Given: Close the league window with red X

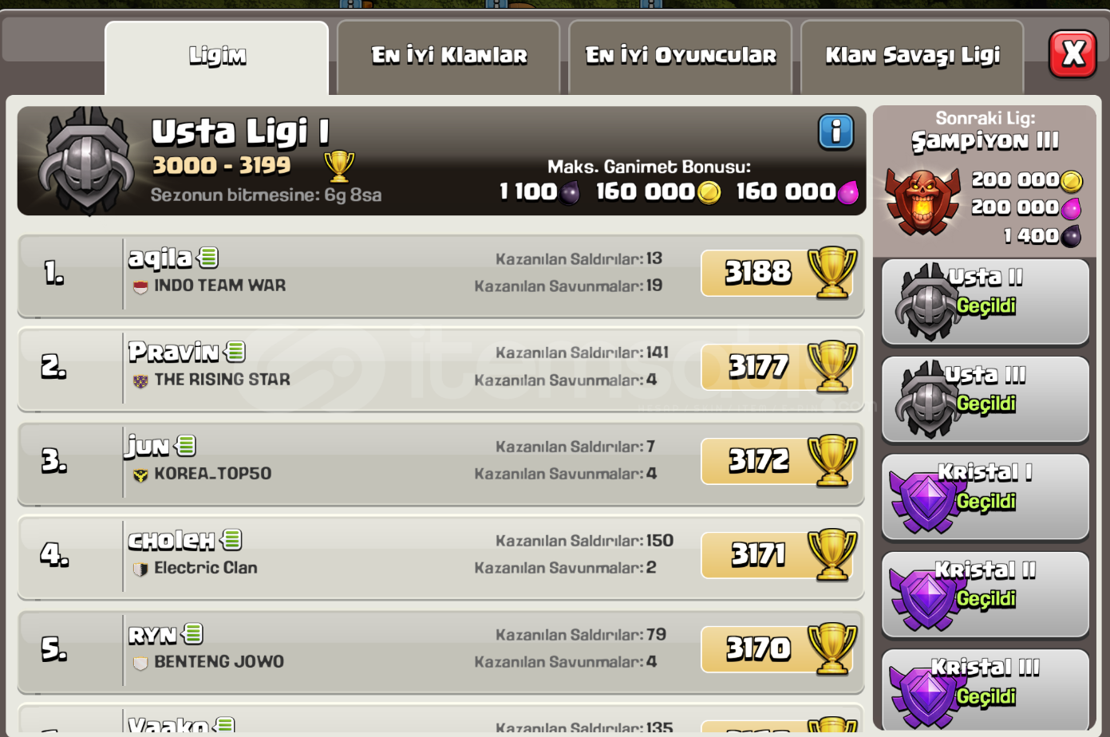Looking at the screenshot, I should pyautogui.click(x=1072, y=54).
